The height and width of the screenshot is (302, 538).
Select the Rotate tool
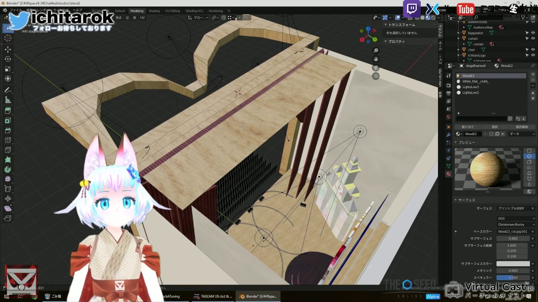[x=8, y=59]
